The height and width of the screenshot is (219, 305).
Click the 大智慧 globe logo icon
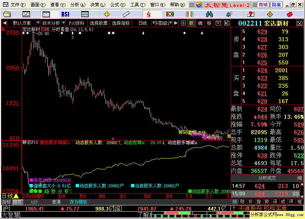click(199, 5)
